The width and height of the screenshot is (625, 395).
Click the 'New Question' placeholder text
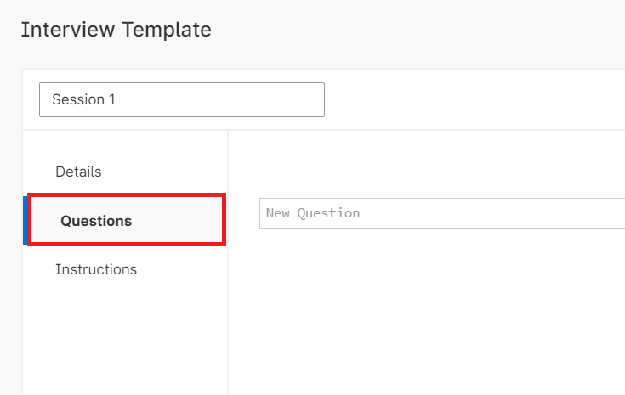click(313, 213)
